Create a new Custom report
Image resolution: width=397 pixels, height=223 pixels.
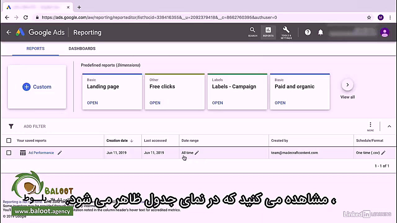[x=37, y=87]
